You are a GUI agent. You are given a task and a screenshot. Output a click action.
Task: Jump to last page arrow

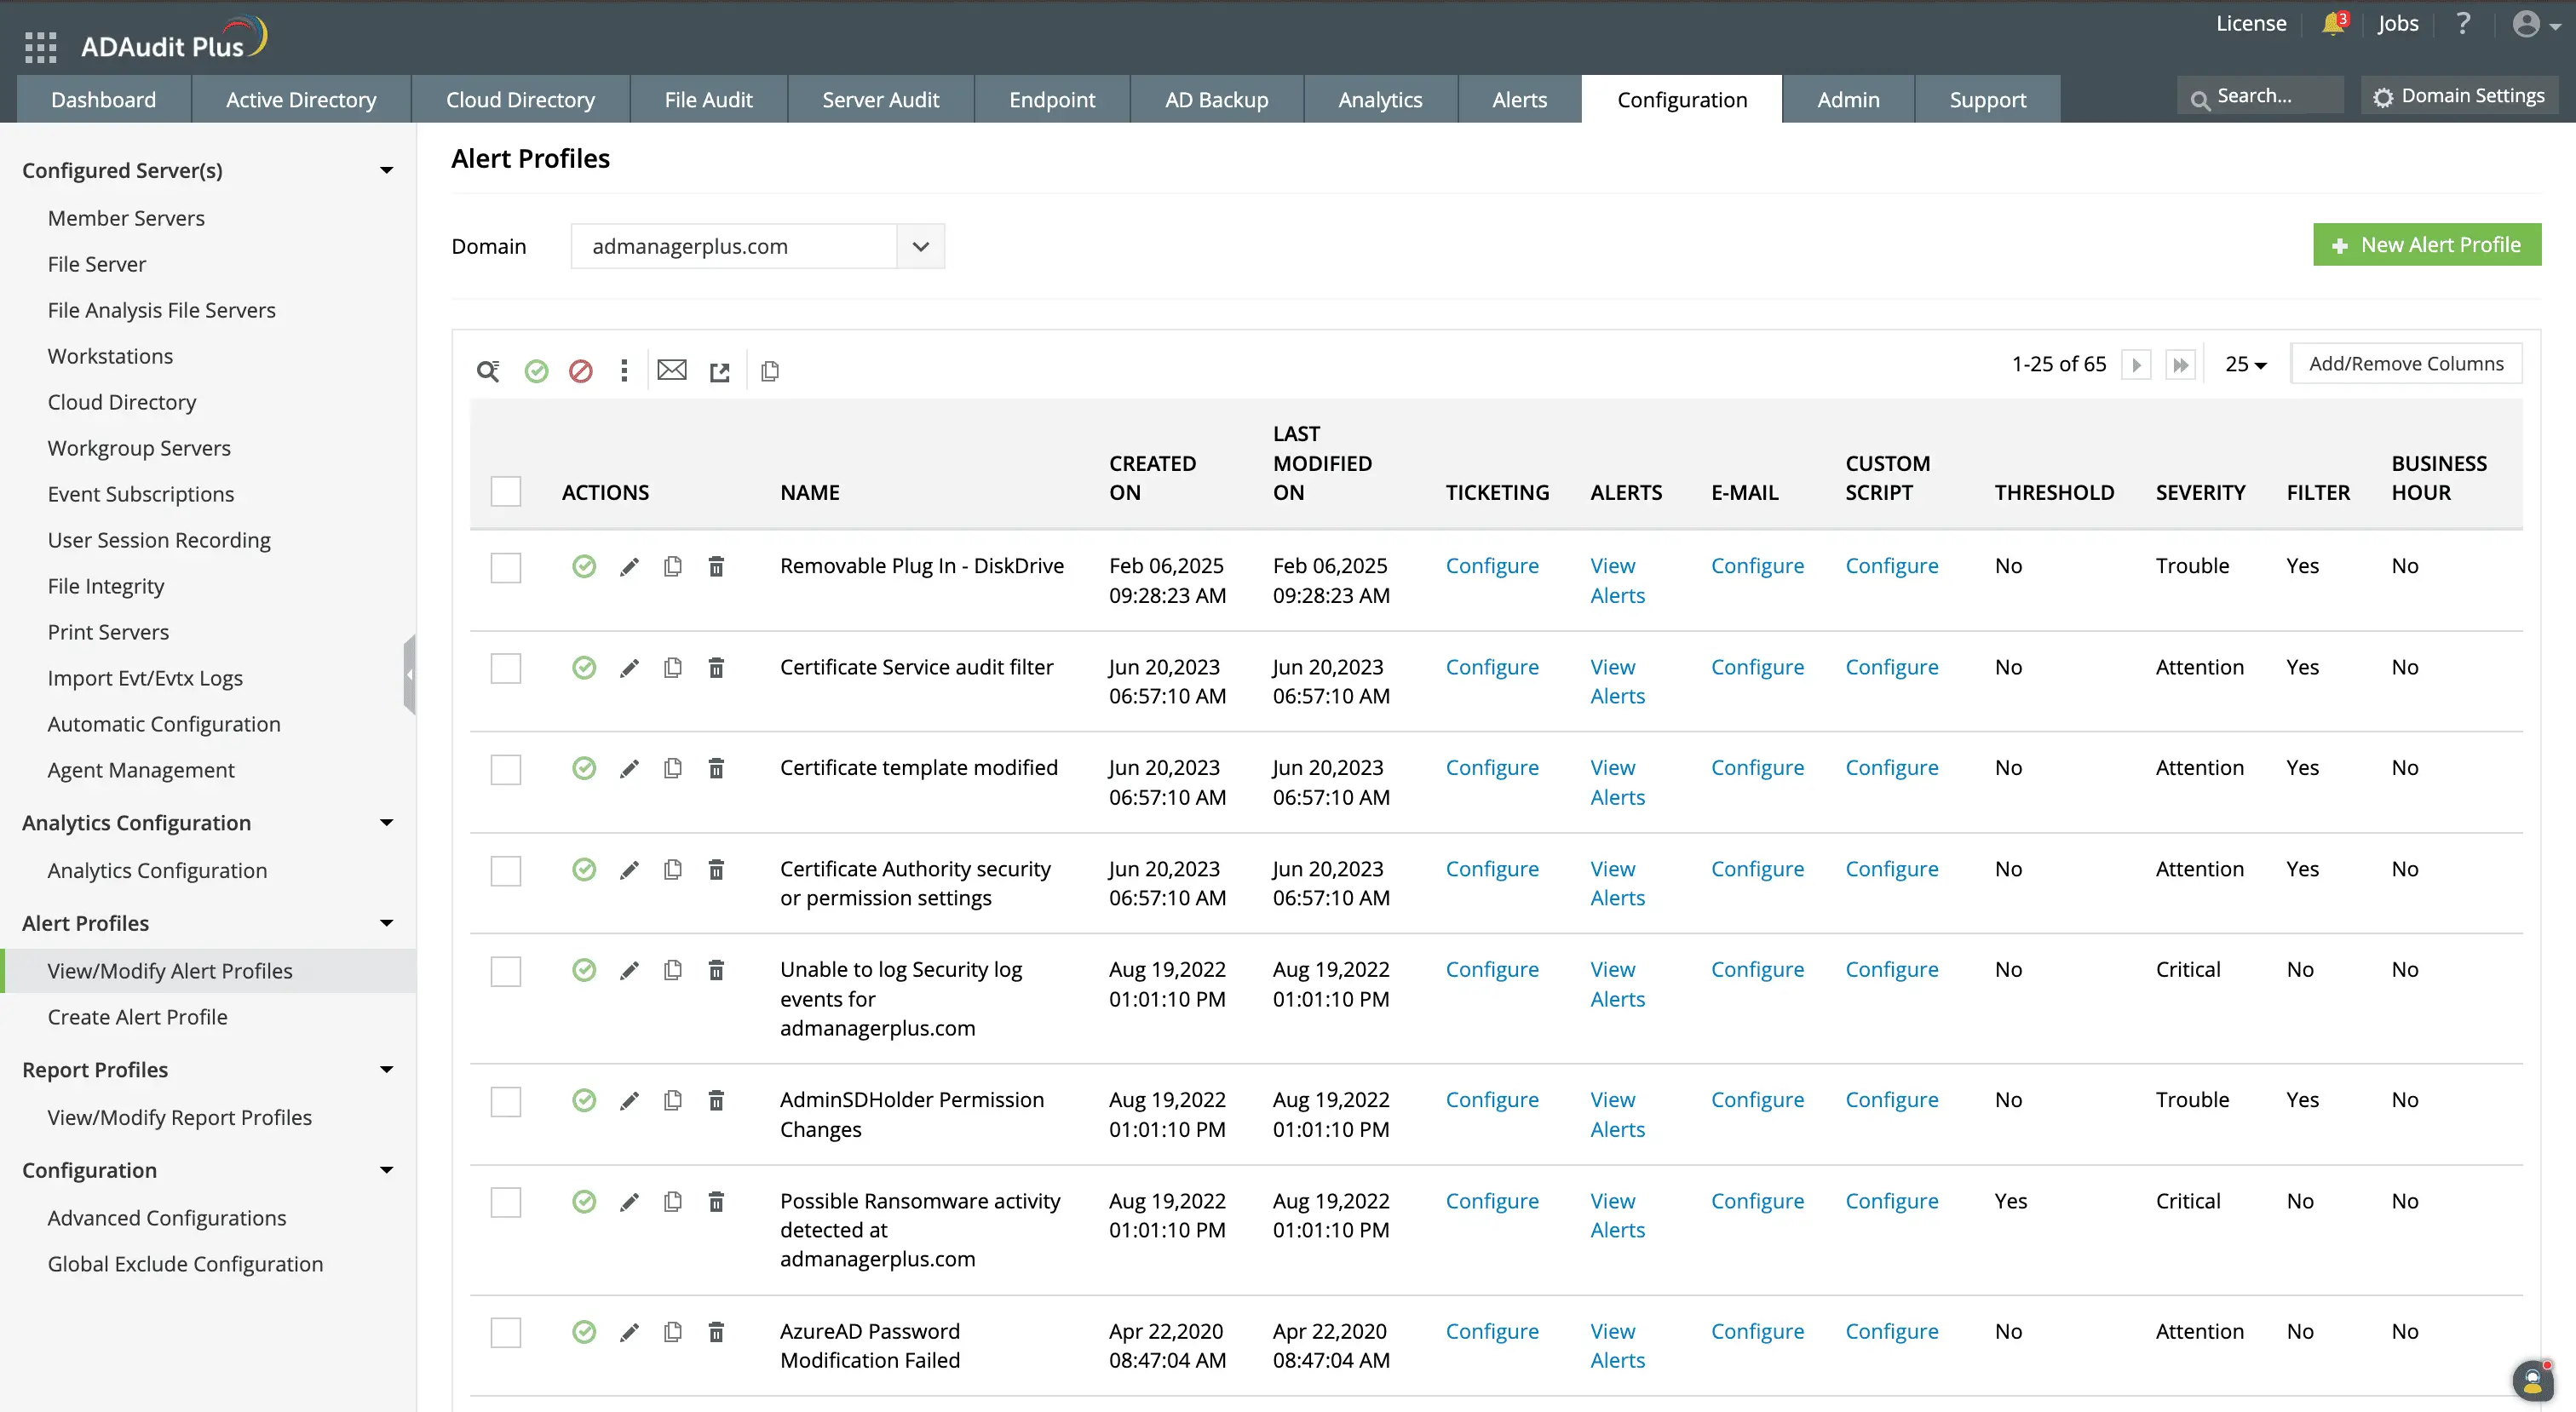coord(2180,365)
